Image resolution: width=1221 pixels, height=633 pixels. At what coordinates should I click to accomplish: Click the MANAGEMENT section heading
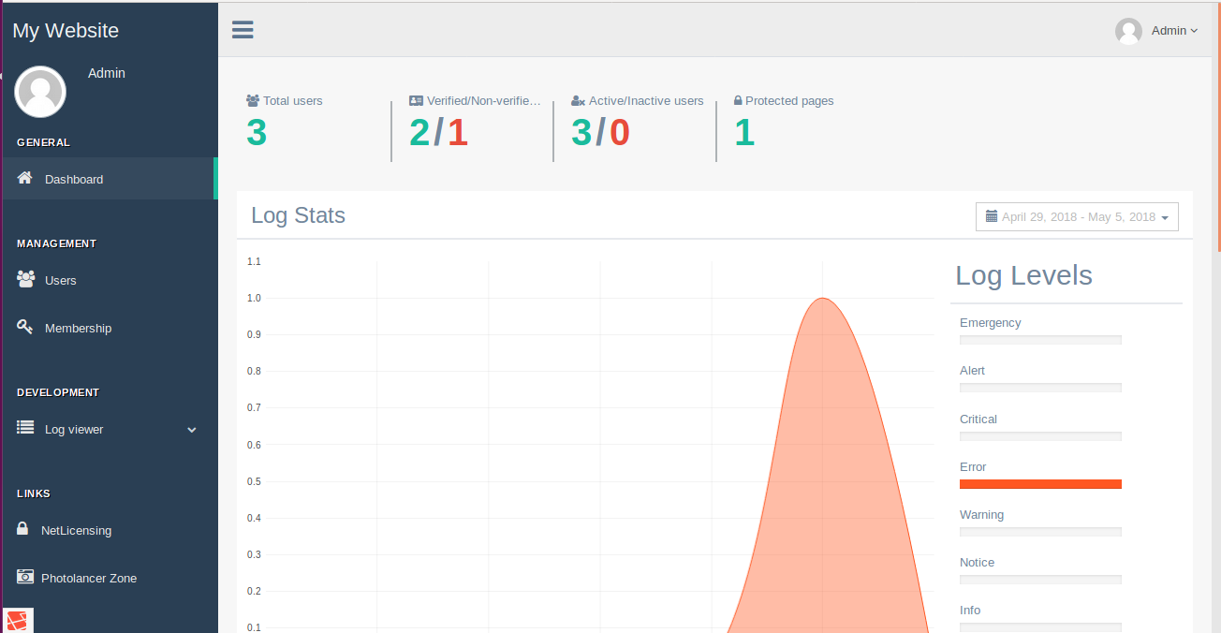56,243
